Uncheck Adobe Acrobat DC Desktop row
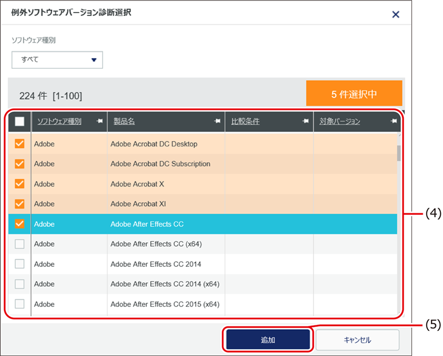 tap(20, 144)
